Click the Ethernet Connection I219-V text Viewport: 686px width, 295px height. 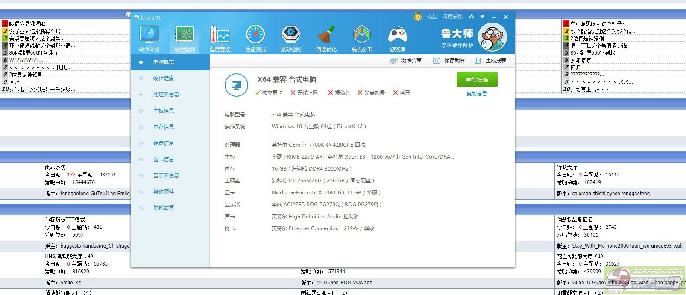323,228
